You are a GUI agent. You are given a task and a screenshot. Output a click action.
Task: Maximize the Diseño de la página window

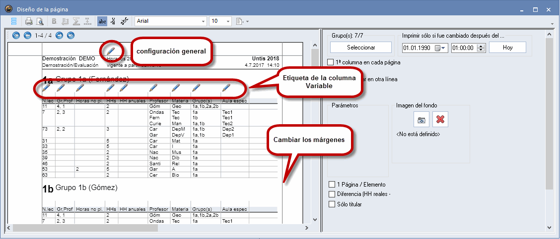[535, 9]
